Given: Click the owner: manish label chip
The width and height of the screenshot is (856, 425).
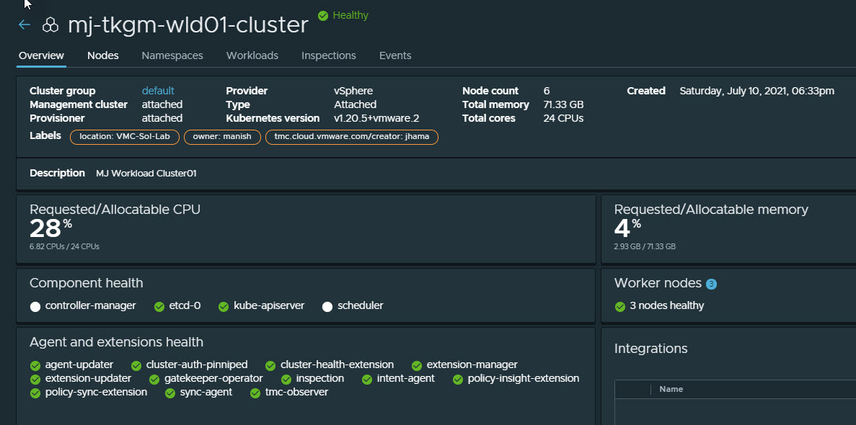Looking at the screenshot, I should coord(222,137).
